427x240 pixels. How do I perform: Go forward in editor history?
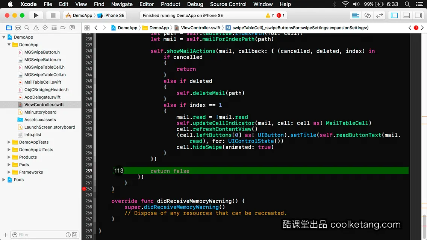tap(104, 28)
